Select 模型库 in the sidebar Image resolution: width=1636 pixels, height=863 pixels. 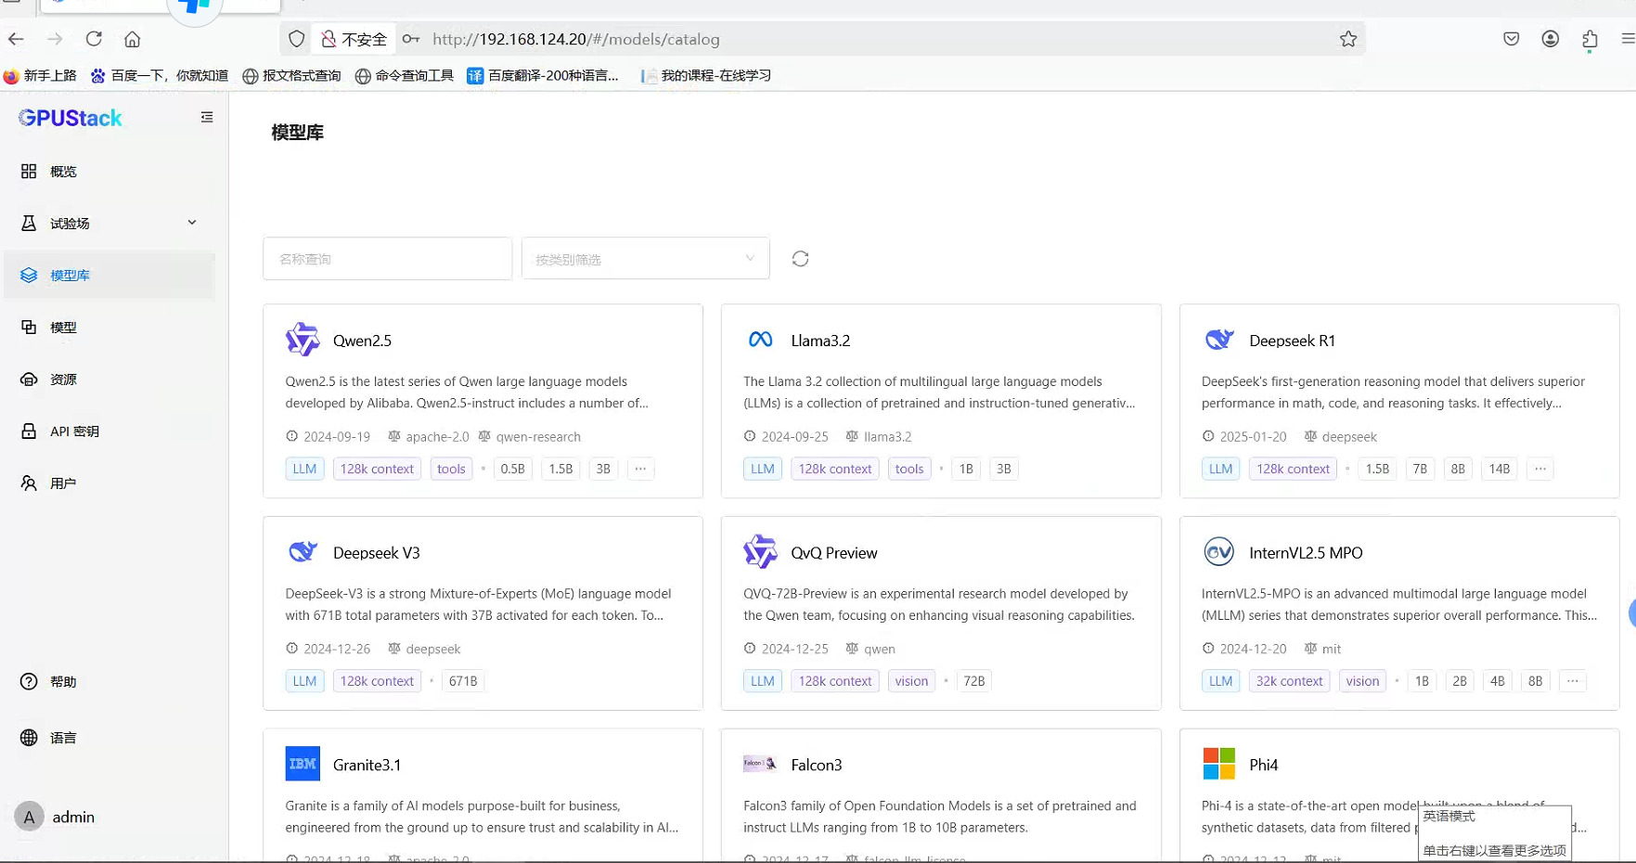[x=109, y=276]
